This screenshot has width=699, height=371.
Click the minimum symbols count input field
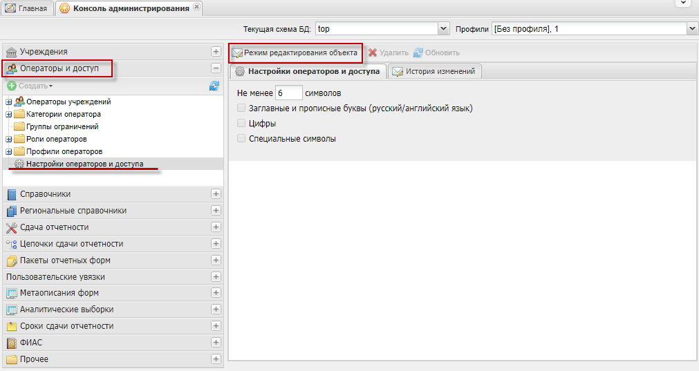(288, 93)
